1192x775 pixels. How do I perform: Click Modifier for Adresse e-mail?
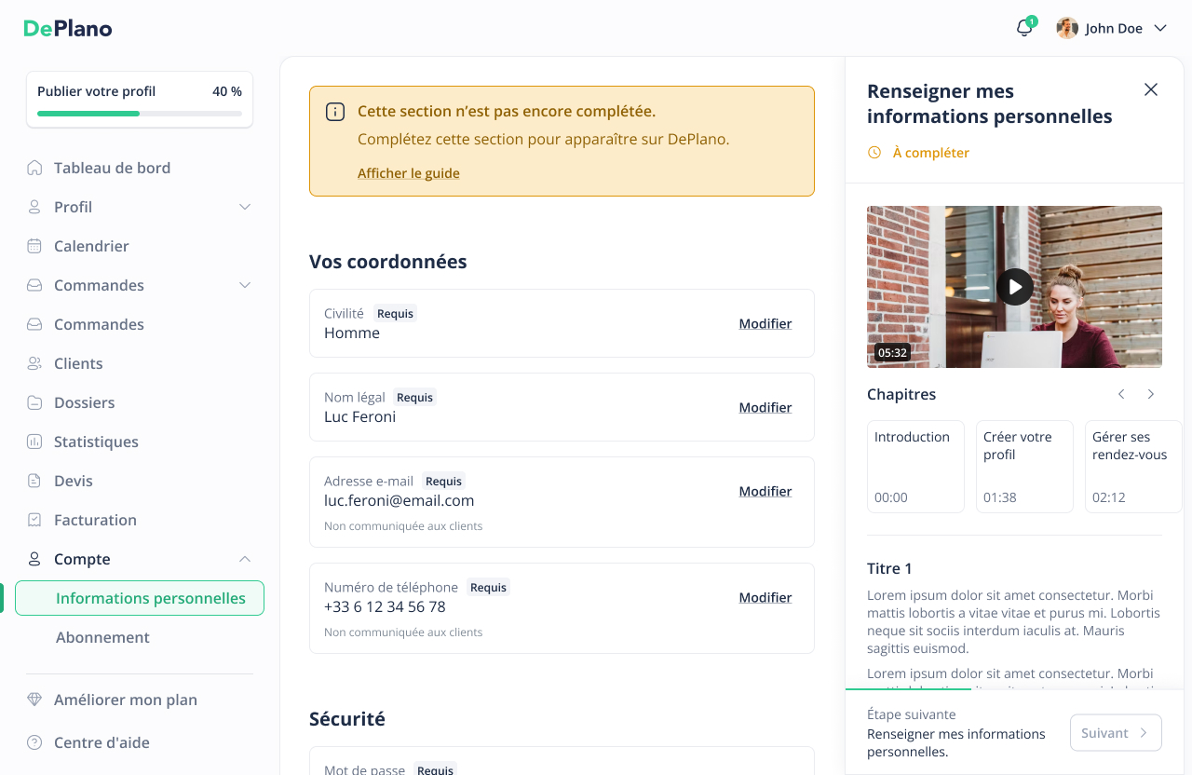[x=765, y=491]
